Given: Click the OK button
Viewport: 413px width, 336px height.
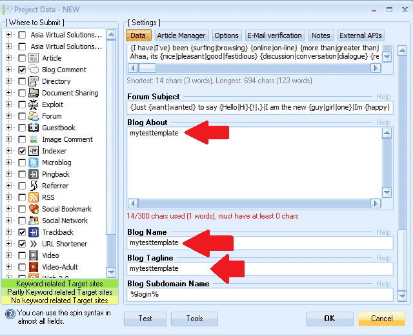Looking at the screenshot, I should tap(329, 318).
